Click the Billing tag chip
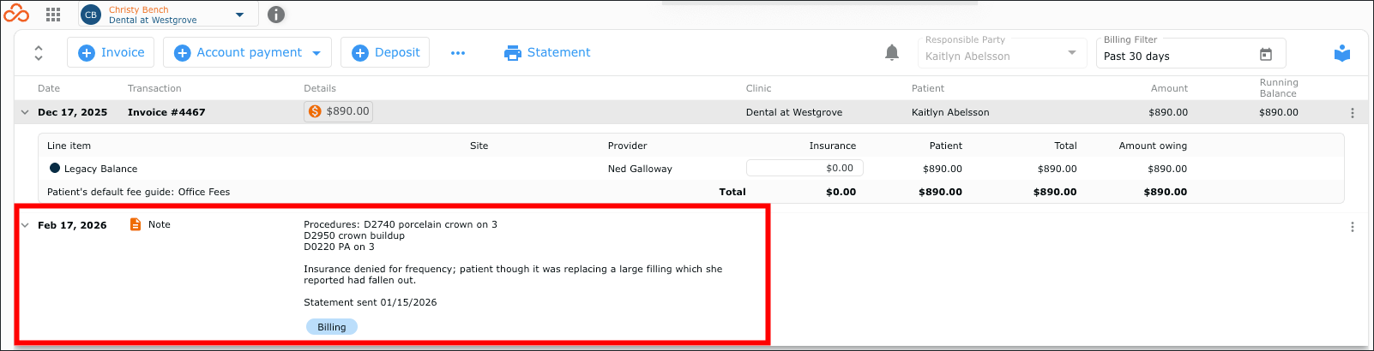This screenshot has width=1374, height=351. pos(332,327)
